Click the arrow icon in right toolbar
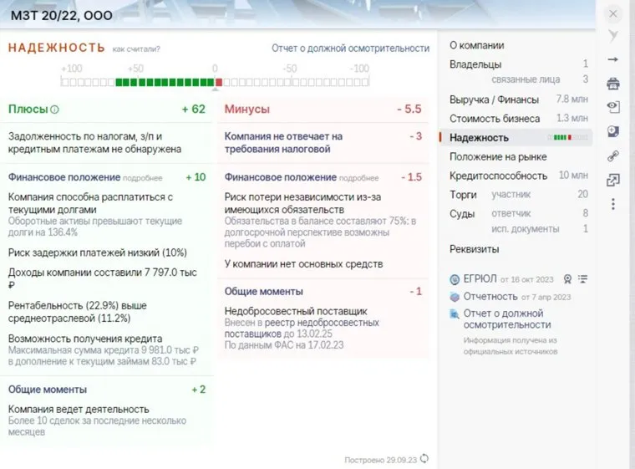Image resolution: width=635 pixels, height=469 pixels. tap(613, 59)
